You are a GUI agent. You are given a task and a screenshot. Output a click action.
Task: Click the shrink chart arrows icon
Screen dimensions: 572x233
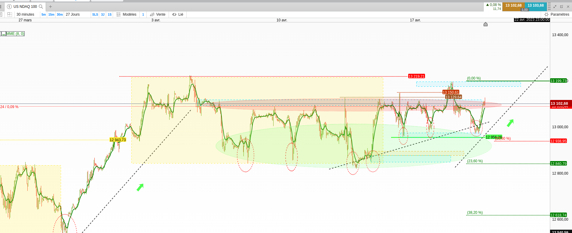tap(555, 7)
